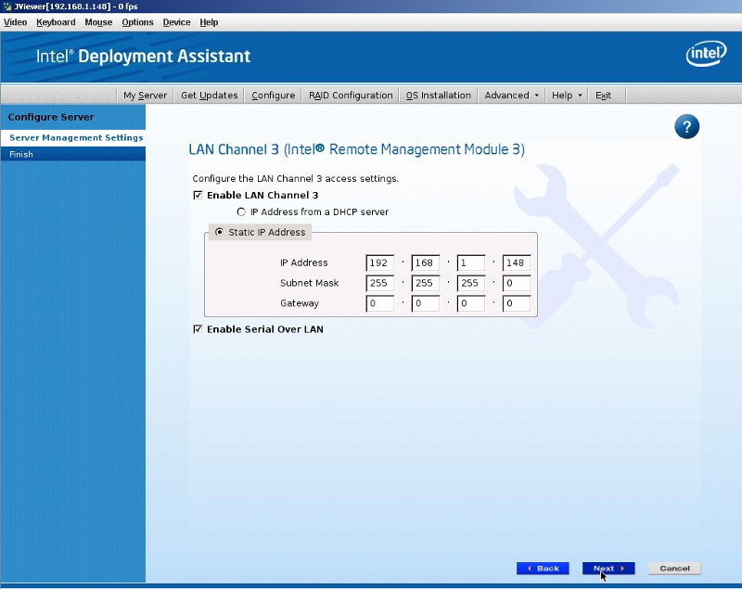The width and height of the screenshot is (742, 589).
Task: Click IP Address second octet field 168
Action: [x=426, y=262]
